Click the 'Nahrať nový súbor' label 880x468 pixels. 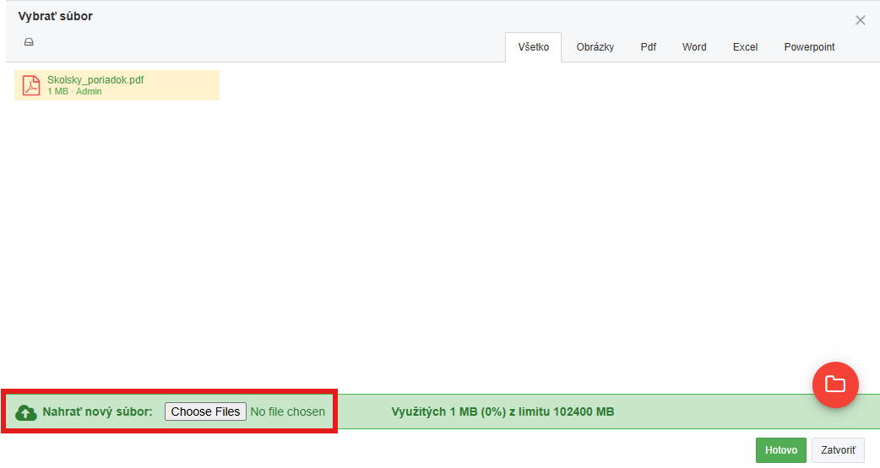click(97, 412)
